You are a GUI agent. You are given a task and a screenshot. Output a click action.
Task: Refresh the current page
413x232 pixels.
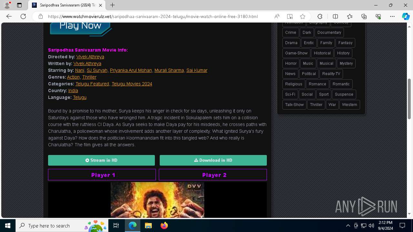click(x=23, y=16)
